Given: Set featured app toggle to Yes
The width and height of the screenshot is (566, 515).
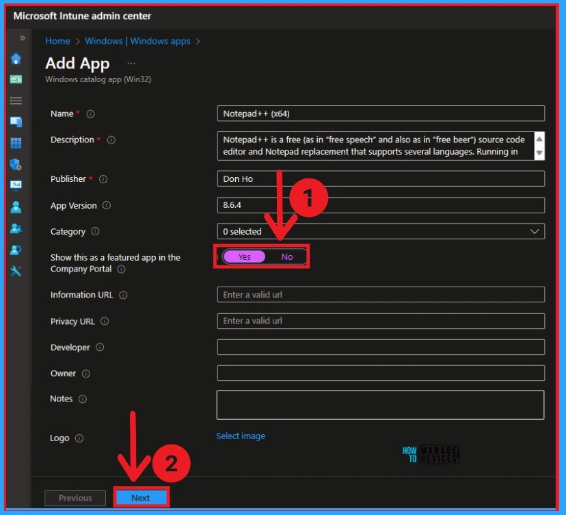Looking at the screenshot, I should click(244, 256).
